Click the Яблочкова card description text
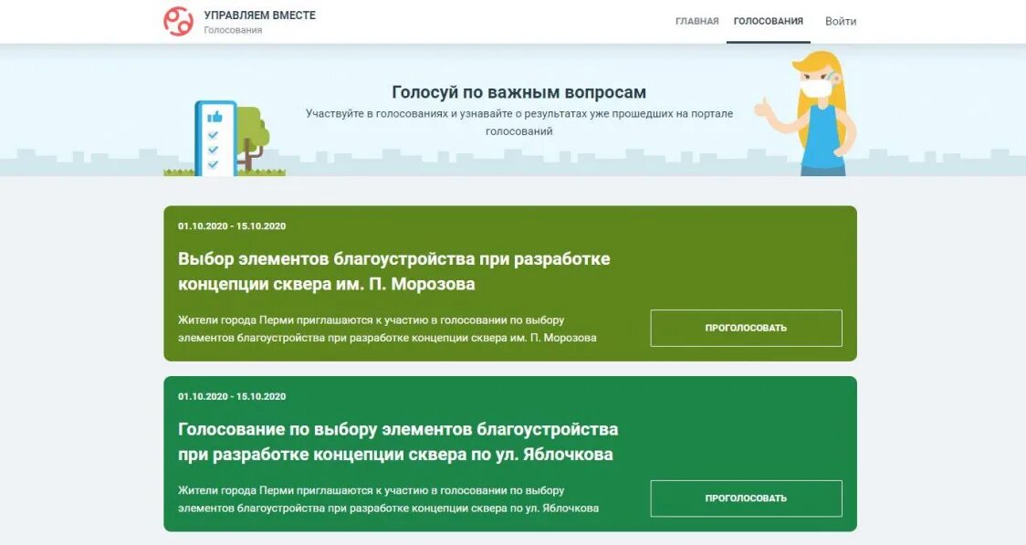 pos(388,499)
